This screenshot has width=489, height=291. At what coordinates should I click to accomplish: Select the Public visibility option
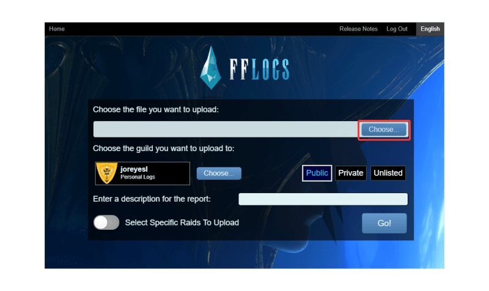(317, 173)
